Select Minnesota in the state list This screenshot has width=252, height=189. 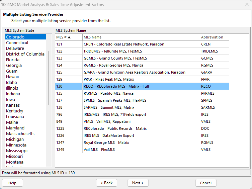25,145
